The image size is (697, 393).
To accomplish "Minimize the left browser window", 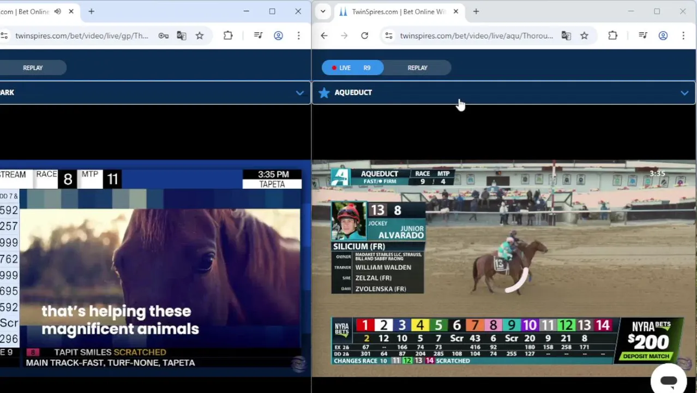I will [246, 11].
